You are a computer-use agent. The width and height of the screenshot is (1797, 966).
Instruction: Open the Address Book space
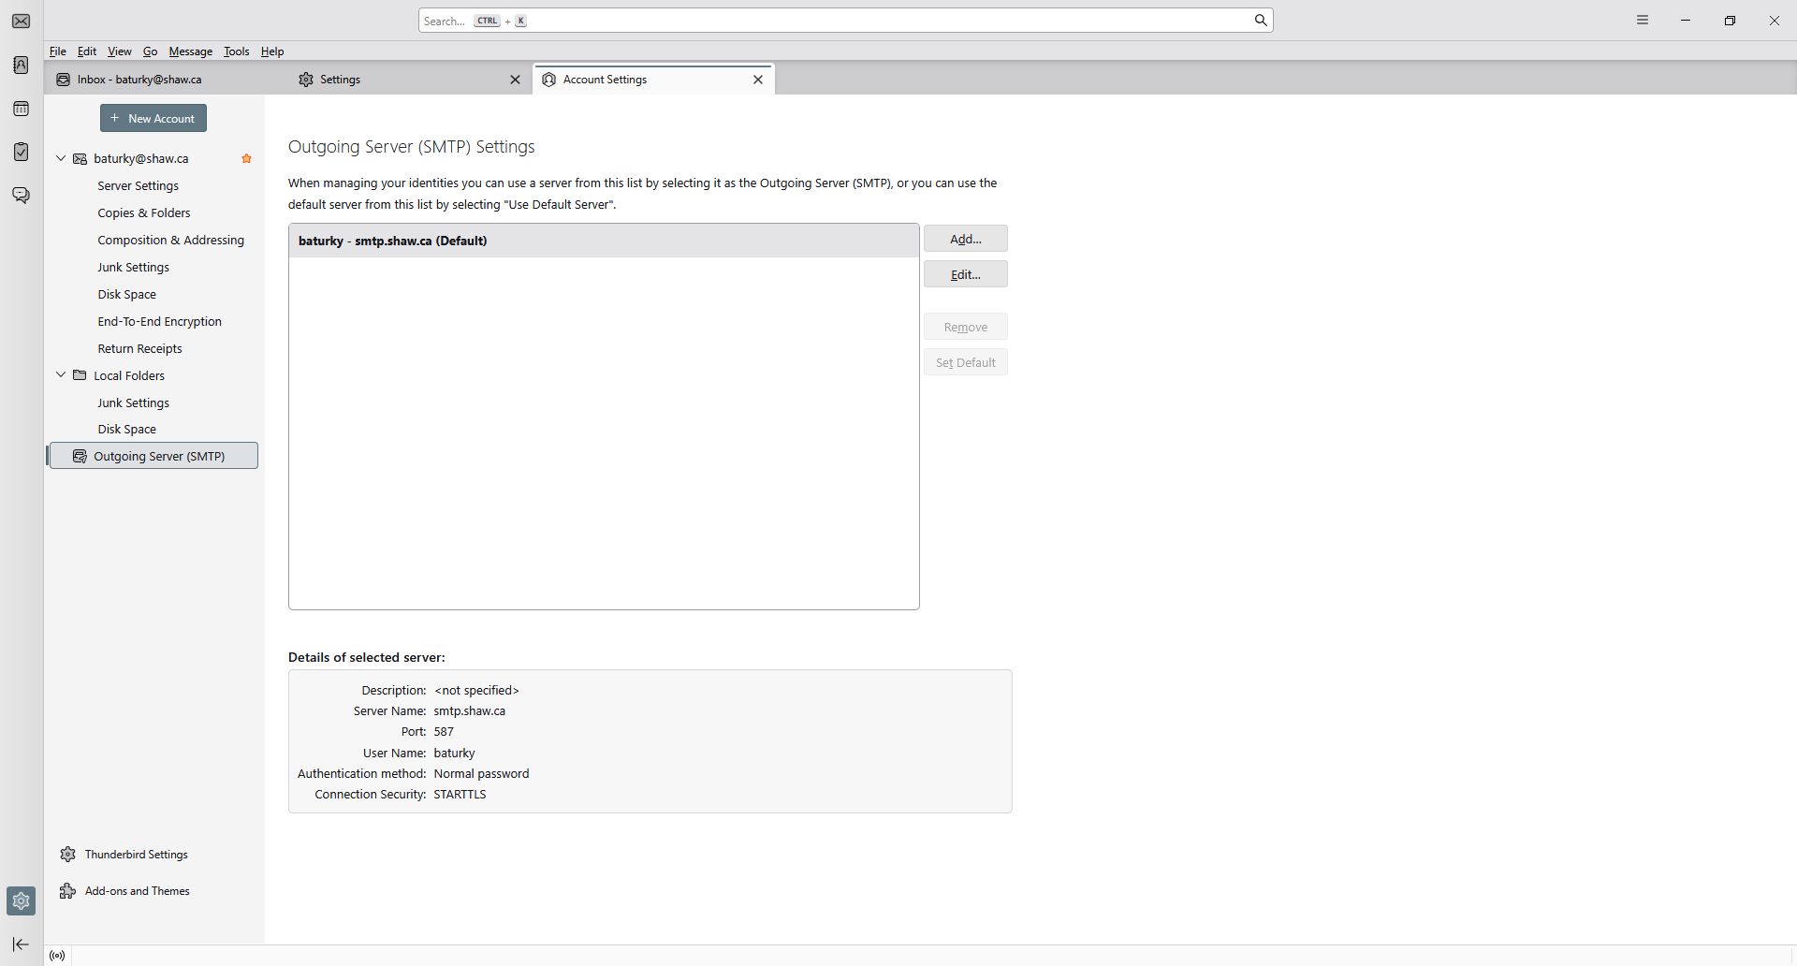21,66
